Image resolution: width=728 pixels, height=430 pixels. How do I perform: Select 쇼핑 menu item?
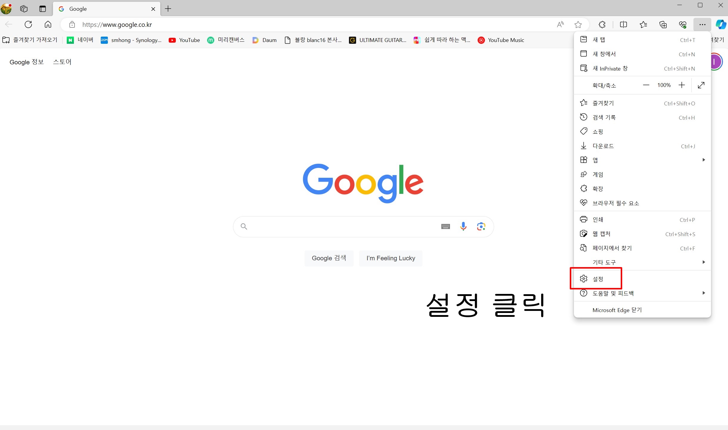pyautogui.click(x=642, y=132)
